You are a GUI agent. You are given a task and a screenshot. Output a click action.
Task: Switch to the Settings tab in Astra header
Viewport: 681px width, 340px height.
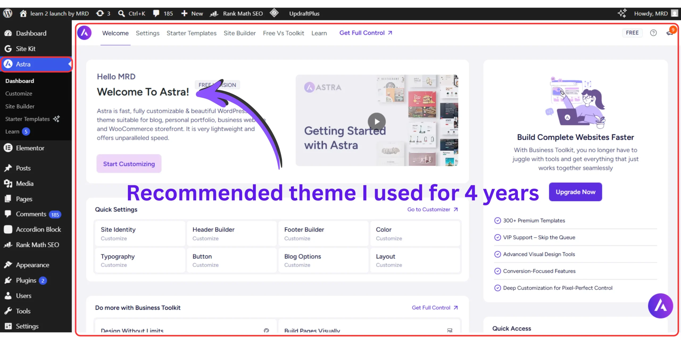(147, 33)
